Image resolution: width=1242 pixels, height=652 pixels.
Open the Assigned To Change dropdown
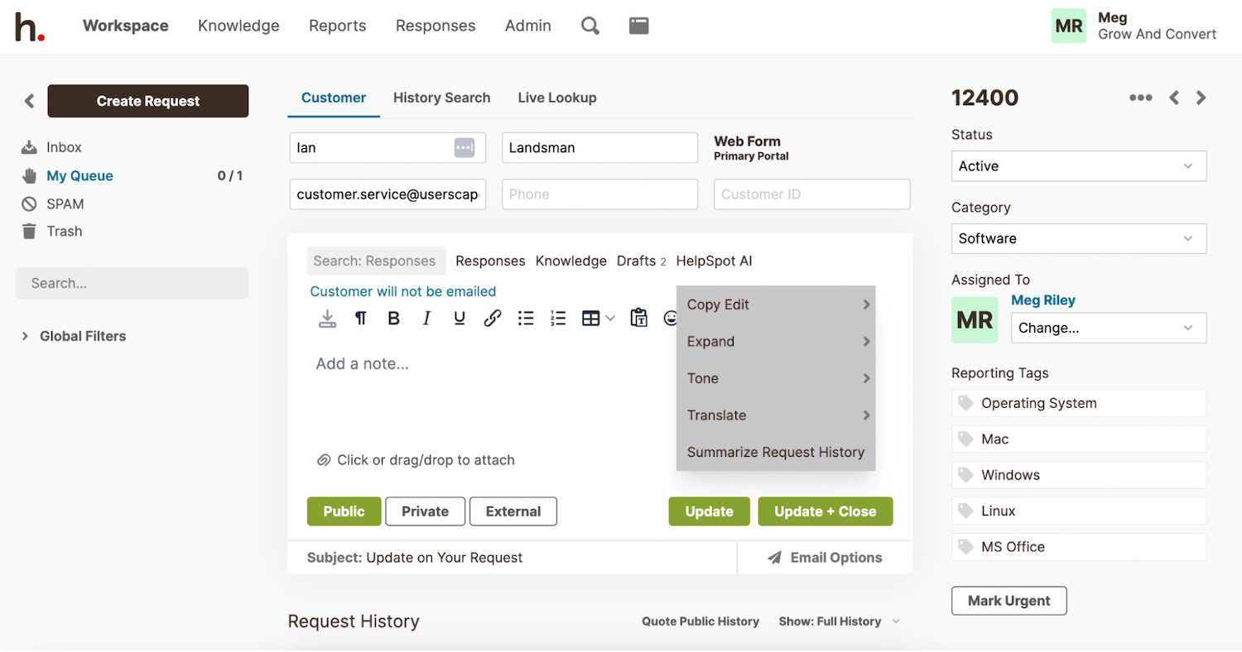coord(1109,328)
